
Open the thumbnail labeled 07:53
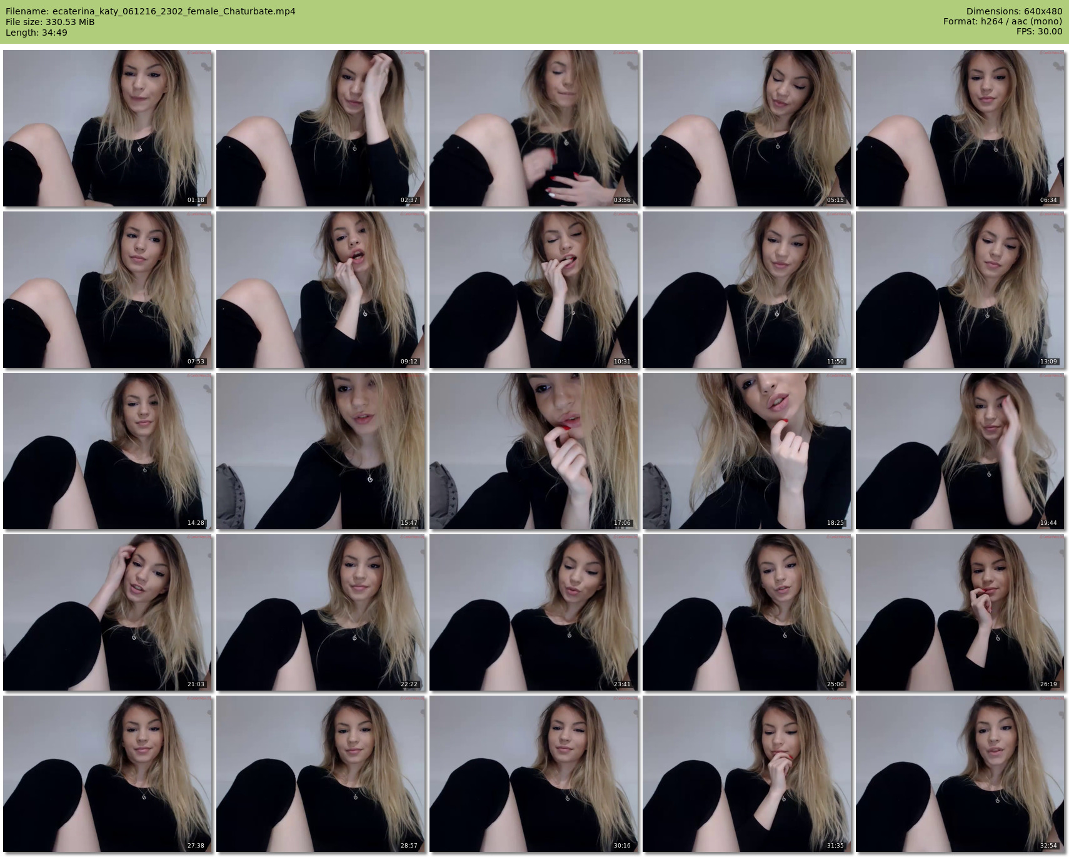[x=107, y=290]
